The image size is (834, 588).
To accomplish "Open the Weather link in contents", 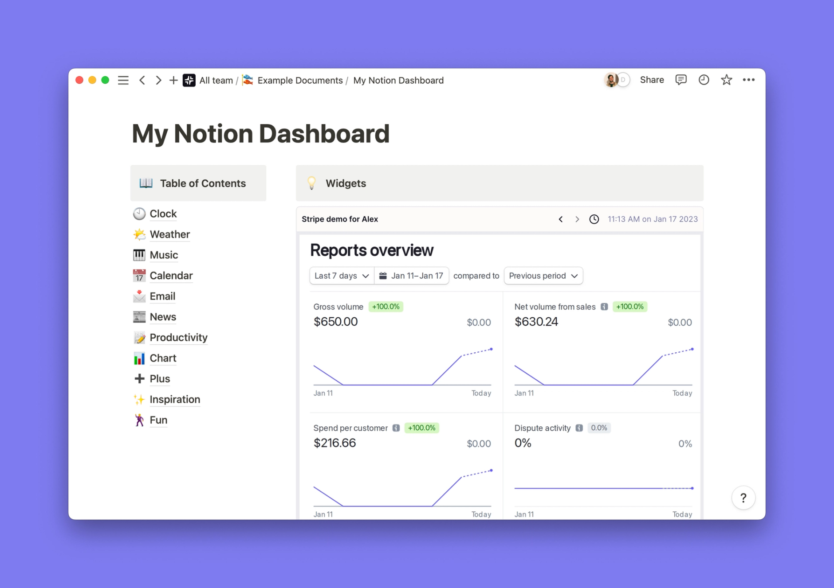I will point(170,234).
